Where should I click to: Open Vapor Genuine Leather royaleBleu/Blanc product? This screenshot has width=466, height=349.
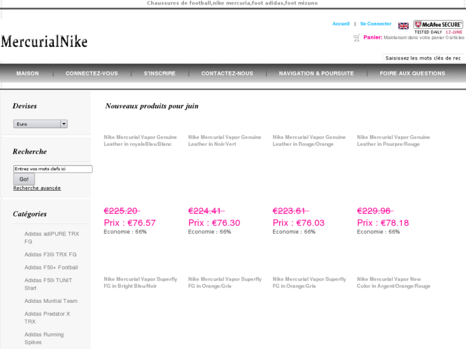pyautogui.click(x=140, y=140)
